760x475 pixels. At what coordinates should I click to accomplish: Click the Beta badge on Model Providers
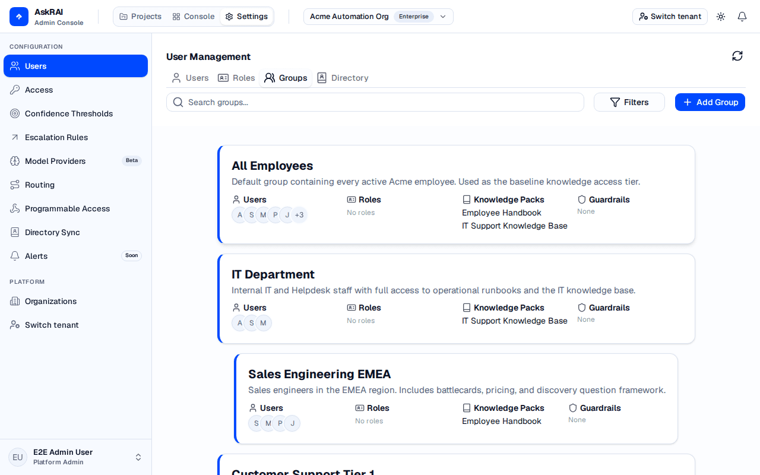[132, 160]
